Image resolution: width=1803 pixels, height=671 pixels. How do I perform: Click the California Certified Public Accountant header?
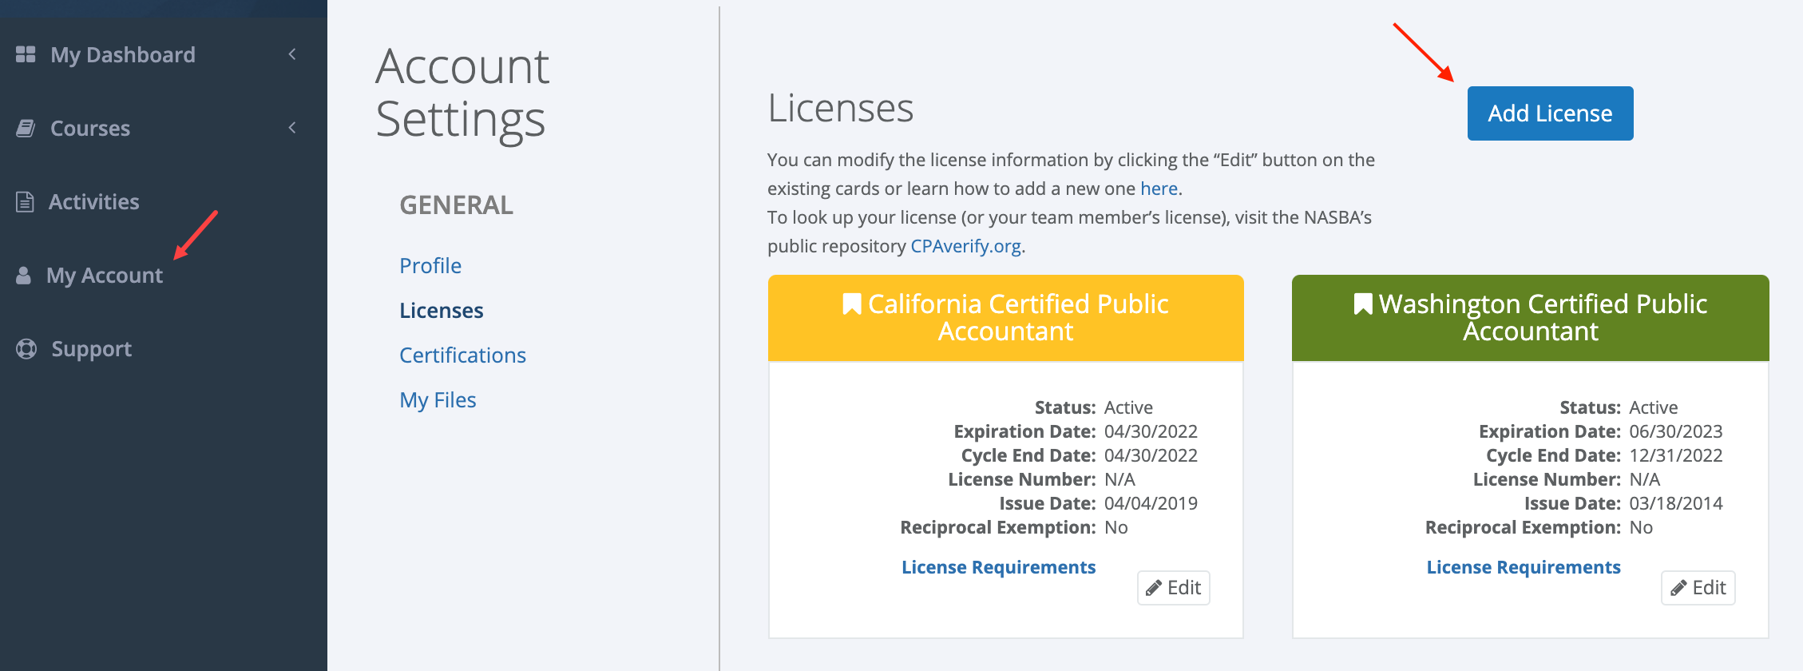[x=1006, y=318]
